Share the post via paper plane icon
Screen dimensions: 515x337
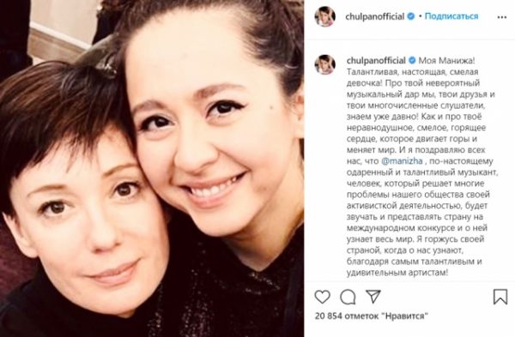point(373,297)
